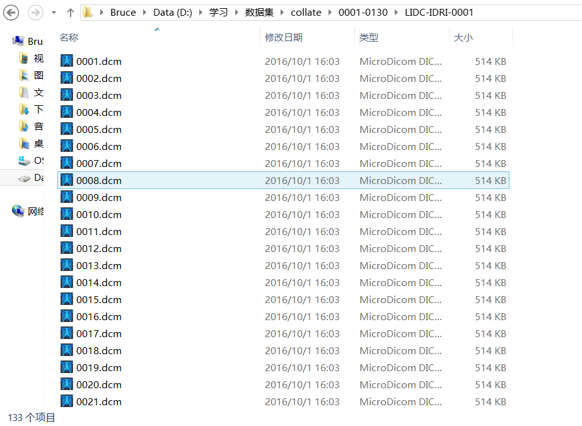The width and height of the screenshot is (582, 426).
Task: Expand chevron after 0001-0130 breadcrumb
Action: pos(397,13)
